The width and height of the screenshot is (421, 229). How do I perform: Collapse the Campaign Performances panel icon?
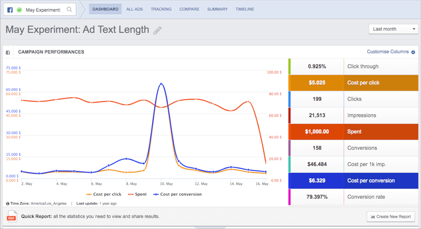(8, 52)
